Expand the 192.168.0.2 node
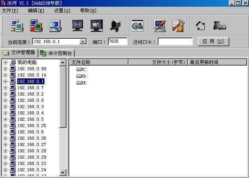The image size is (249, 178). click(5, 94)
